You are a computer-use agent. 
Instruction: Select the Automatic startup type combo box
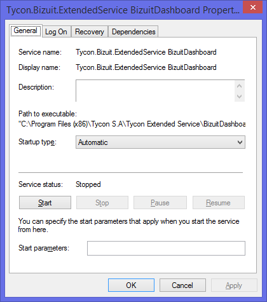click(160, 142)
